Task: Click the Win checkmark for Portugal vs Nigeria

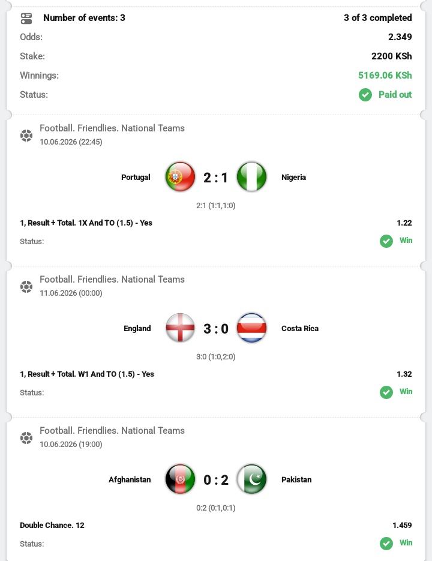Action: [x=386, y=241]
